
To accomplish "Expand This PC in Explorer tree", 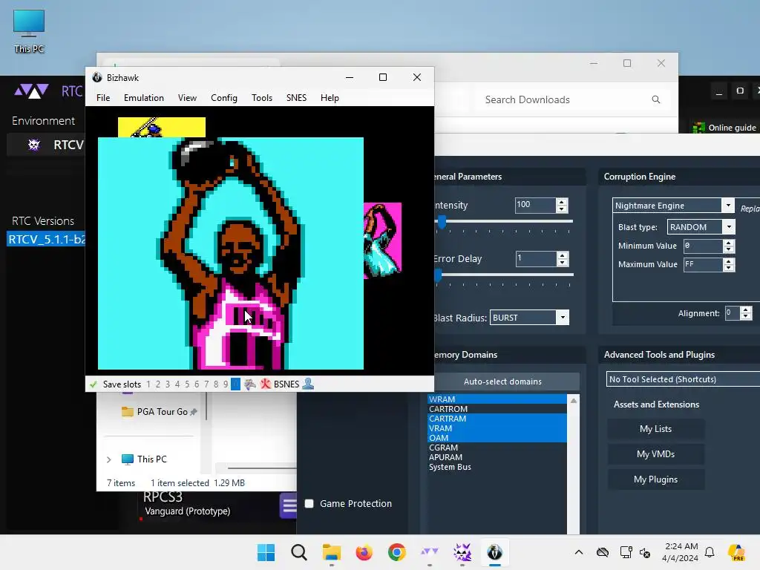I will 108,459.
